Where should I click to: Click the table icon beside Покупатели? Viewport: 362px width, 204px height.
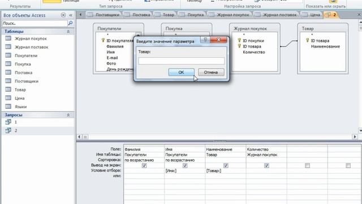pyautogui.click(x=8, y=56)
